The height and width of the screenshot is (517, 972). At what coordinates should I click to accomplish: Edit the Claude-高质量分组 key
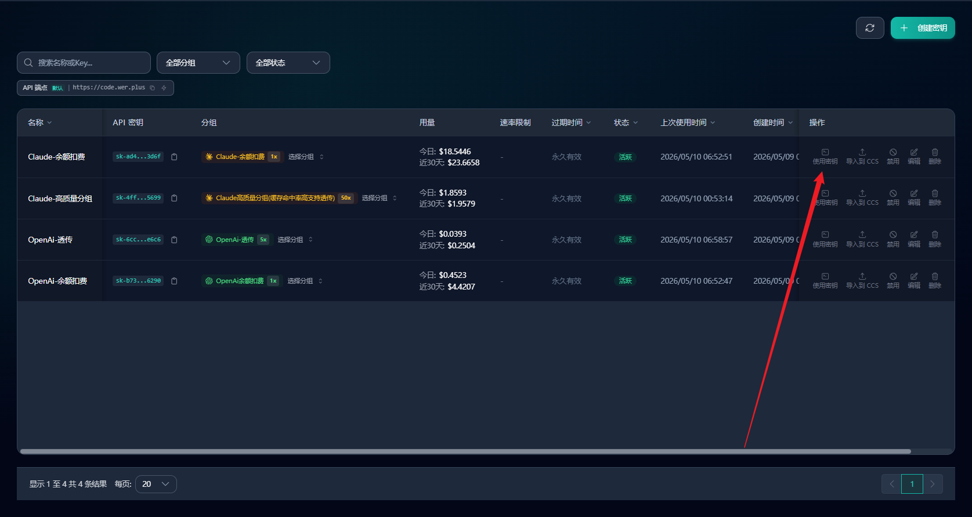914,198
